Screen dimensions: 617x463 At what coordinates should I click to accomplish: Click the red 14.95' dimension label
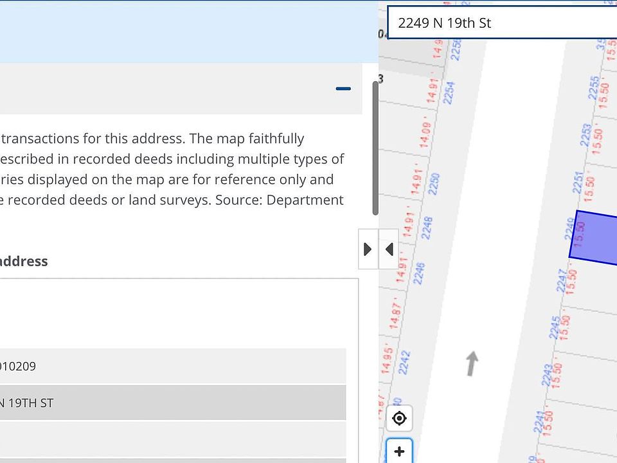tap(388, 359)
